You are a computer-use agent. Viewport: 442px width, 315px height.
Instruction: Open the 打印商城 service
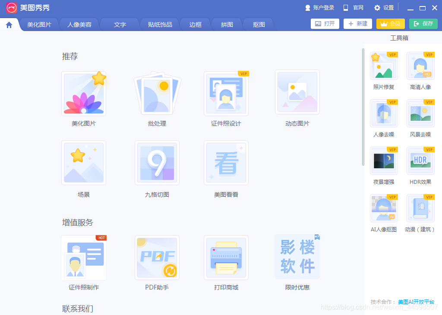tap(226, 258)
